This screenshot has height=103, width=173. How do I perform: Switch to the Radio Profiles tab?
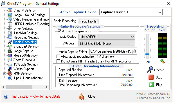click(89, 21)
